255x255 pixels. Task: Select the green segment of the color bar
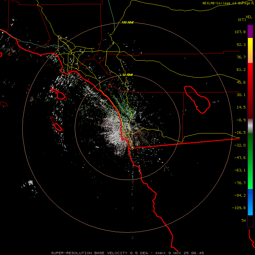pos(250,161)
